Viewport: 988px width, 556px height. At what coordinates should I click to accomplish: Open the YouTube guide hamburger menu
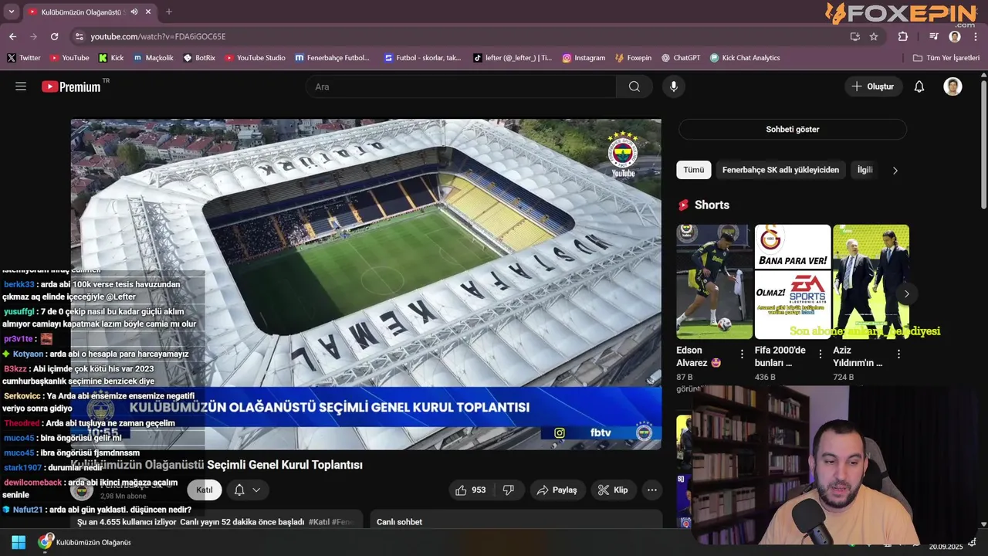pos(21,86)
